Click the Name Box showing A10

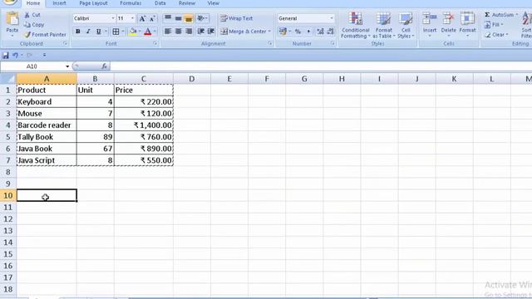[x=32, y=66]
